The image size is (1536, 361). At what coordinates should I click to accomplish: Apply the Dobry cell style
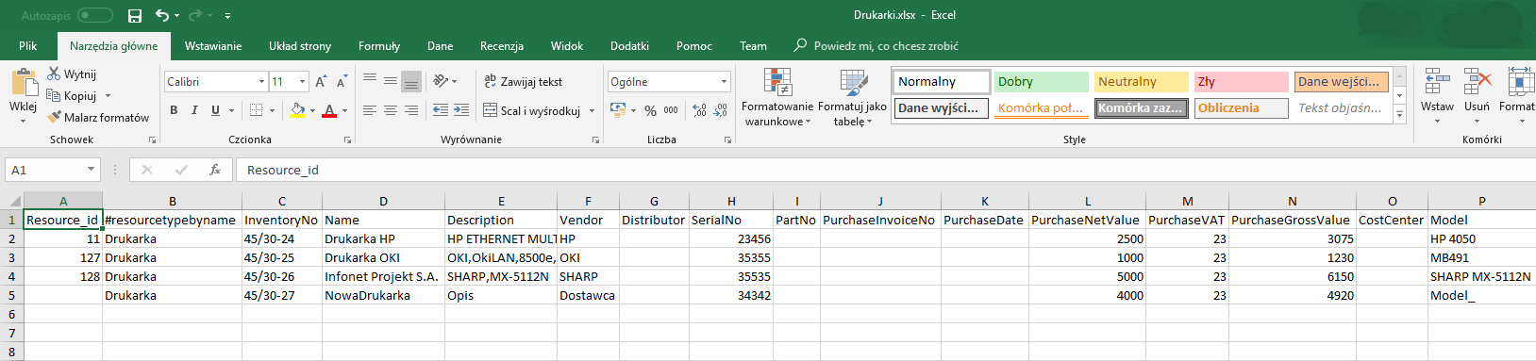point(1042,82)
